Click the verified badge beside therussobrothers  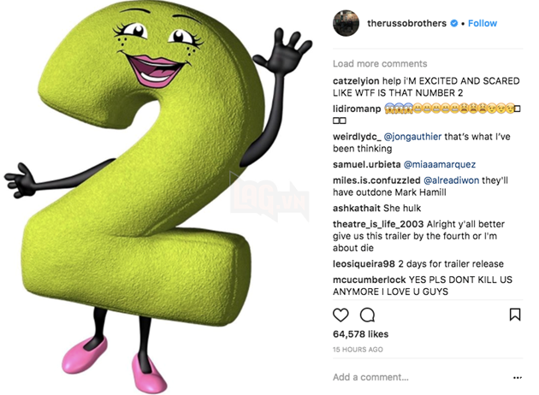453,23
